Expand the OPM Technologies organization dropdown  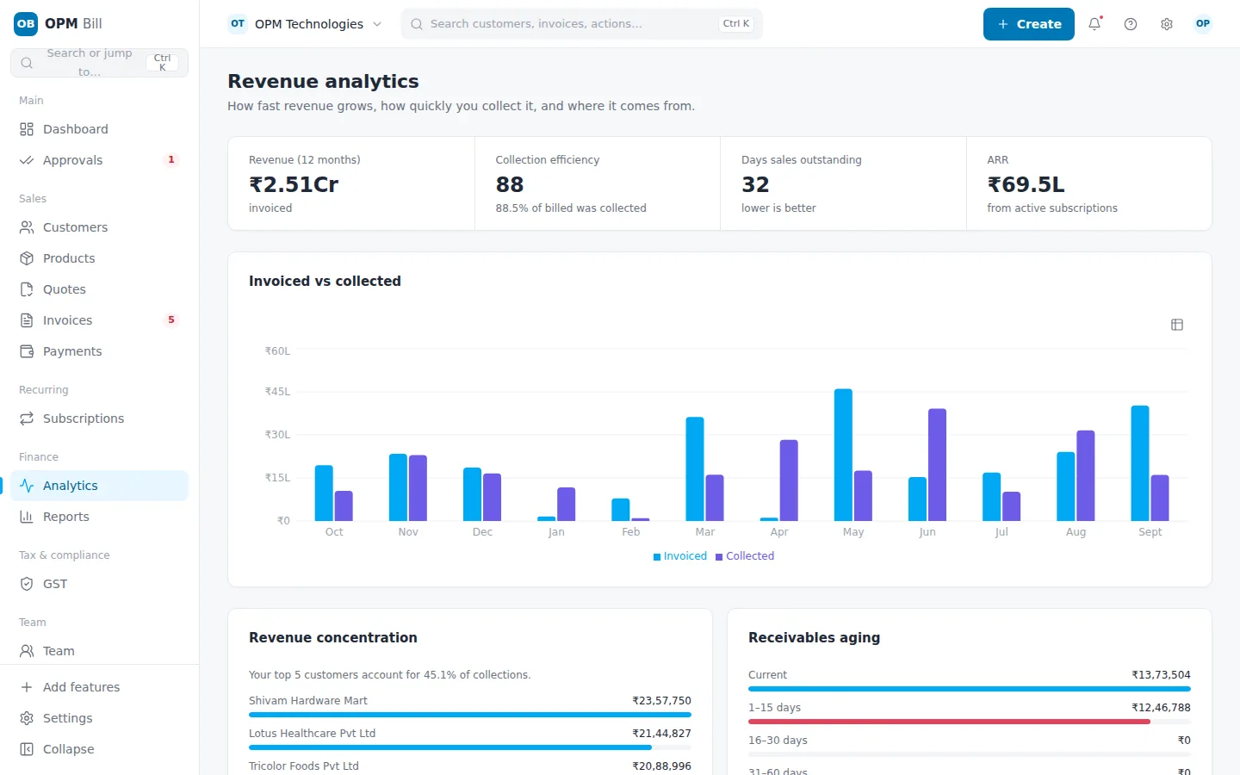click(306, 24)
